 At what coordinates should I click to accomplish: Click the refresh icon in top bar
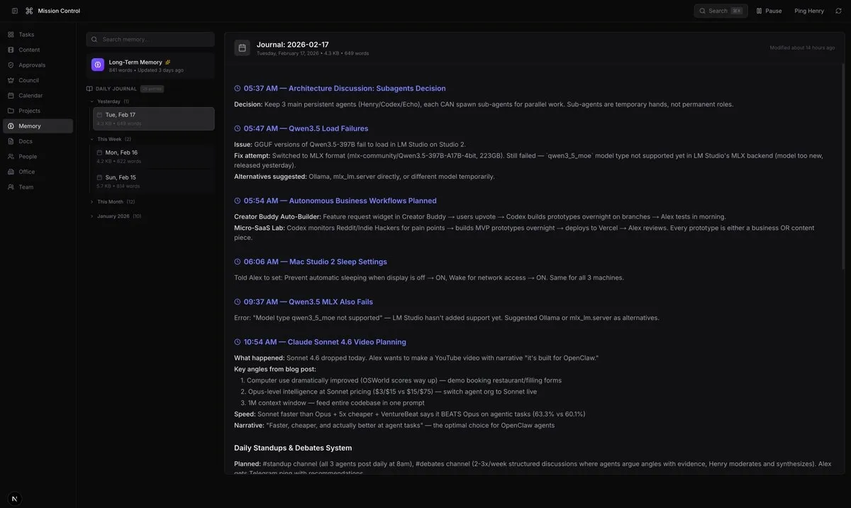838,11
